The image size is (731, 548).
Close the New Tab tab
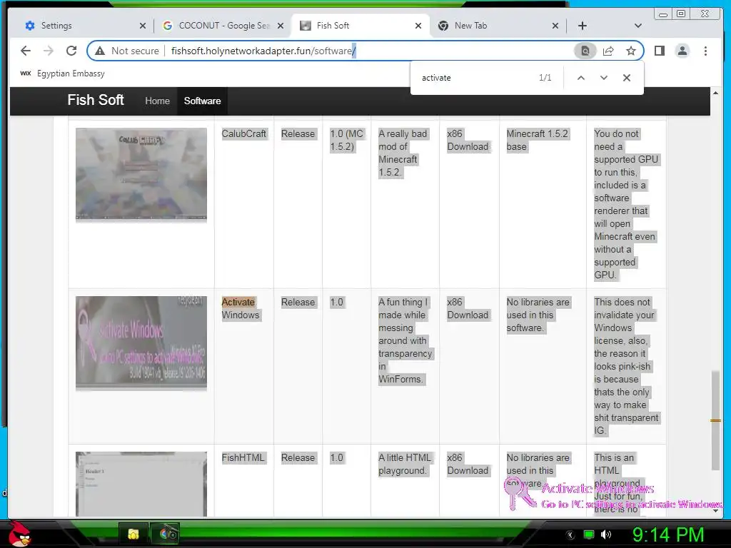pyautogui.click(x=555, y=26)
